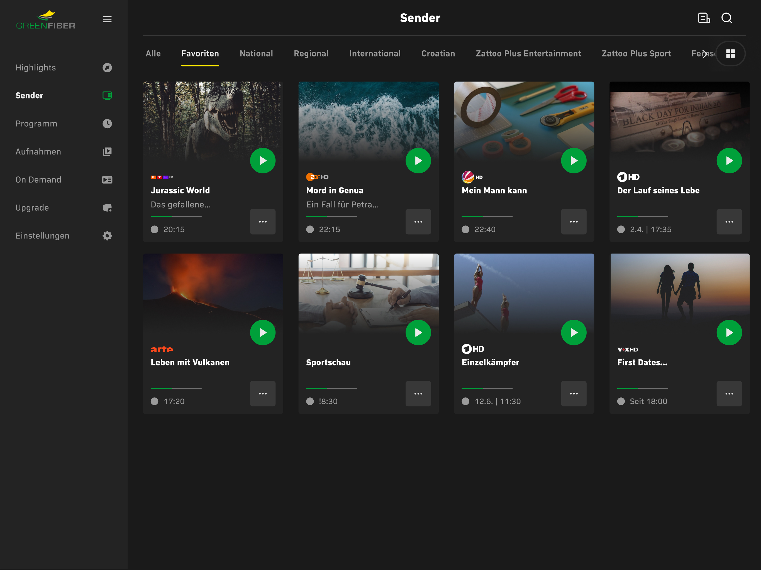Open more options for Jurassic World

point(263,222)
